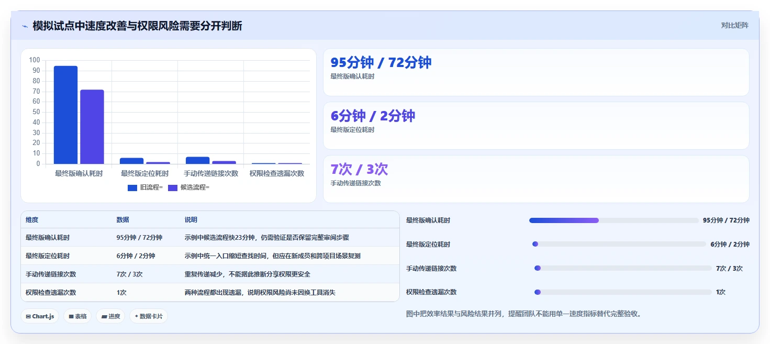Click footer note starting 图中把效率结果与风险结果并列

[x=524, y=314]
